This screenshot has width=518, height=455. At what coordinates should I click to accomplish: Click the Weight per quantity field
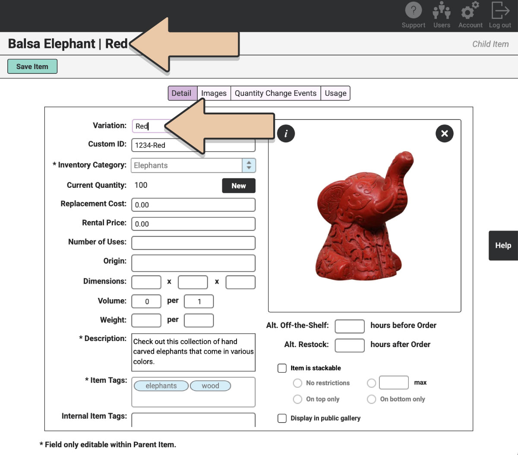pos(199,320)
